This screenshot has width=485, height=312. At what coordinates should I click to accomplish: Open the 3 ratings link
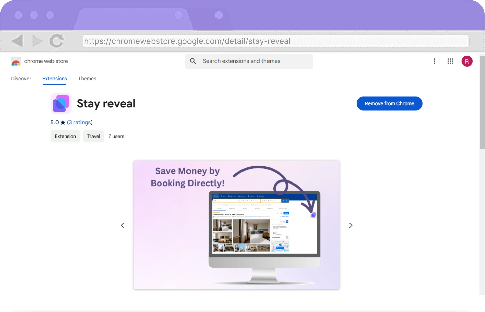tap(80, 122)
